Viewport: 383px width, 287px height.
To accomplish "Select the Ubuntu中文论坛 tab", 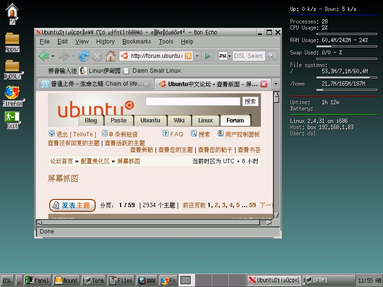I will 213,84.
